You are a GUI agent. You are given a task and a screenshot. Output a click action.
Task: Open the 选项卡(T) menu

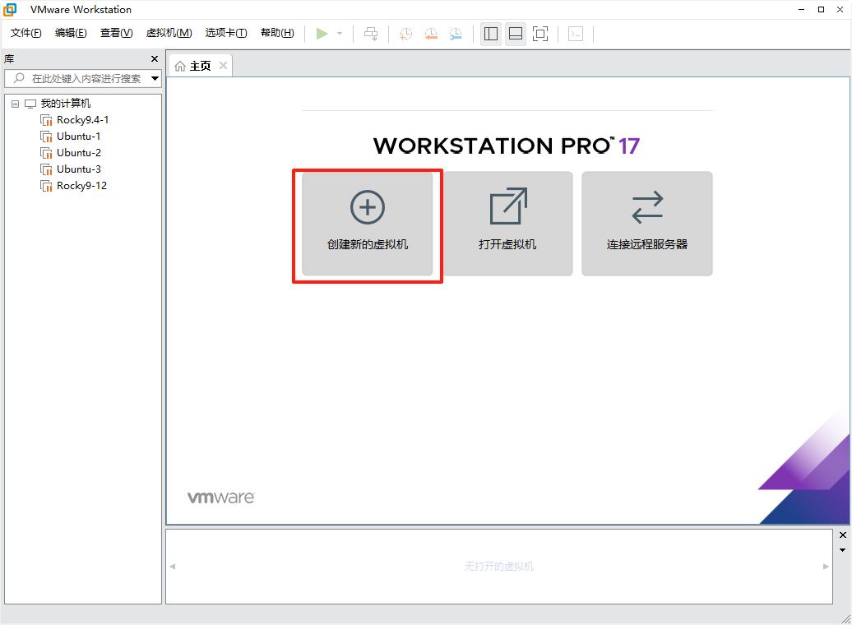[226, 33]
